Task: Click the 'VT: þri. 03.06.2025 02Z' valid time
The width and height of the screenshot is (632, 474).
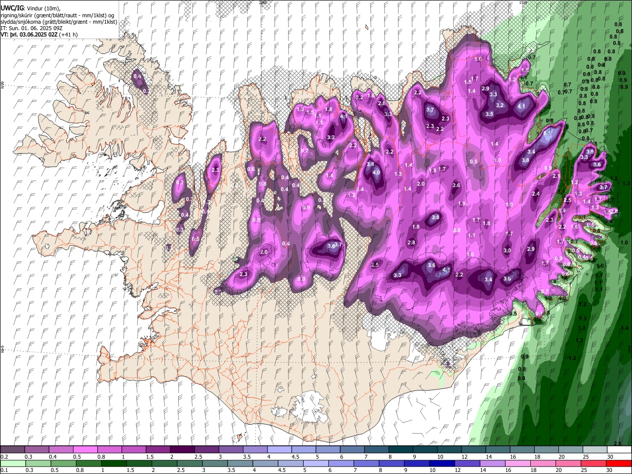Action: click(x=29, y=35)
